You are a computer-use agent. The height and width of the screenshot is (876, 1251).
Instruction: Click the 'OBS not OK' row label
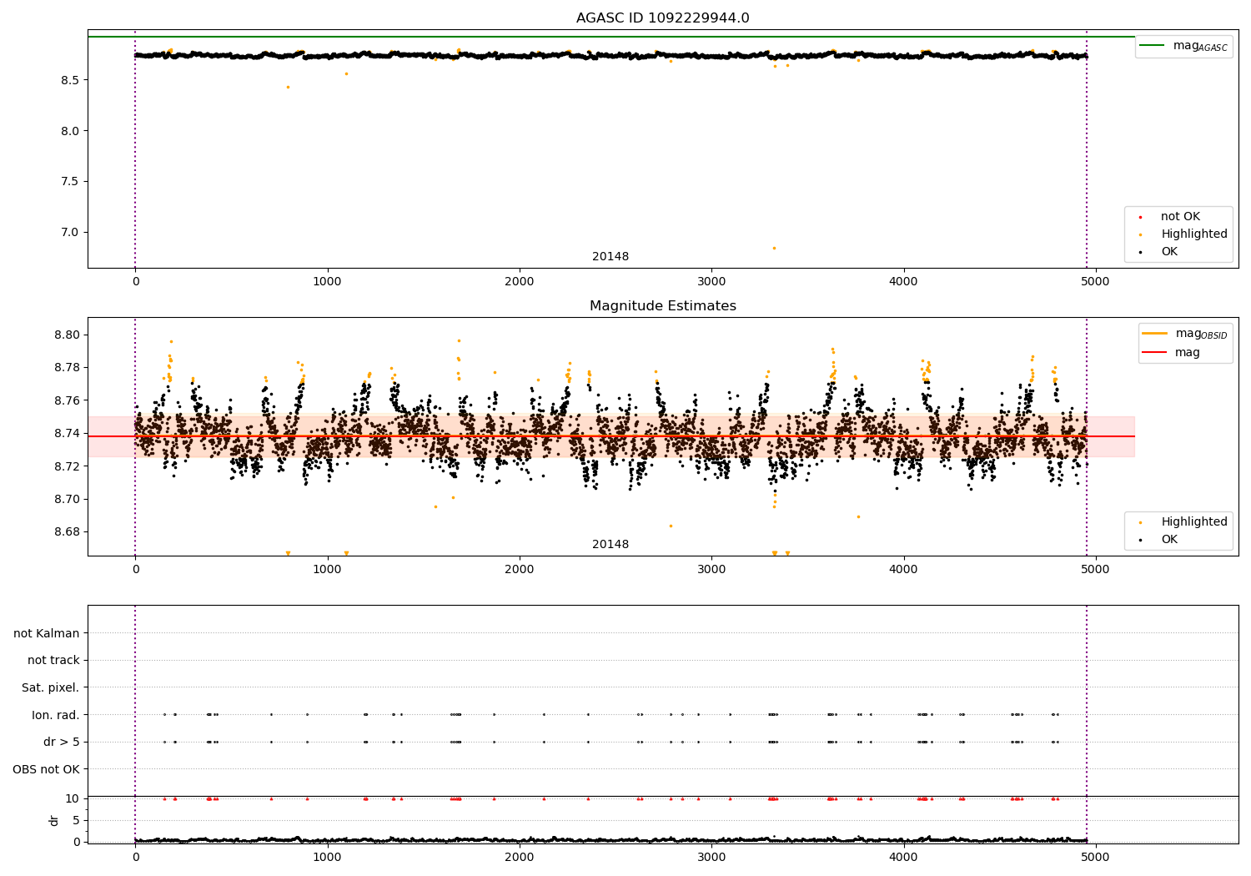47,769
